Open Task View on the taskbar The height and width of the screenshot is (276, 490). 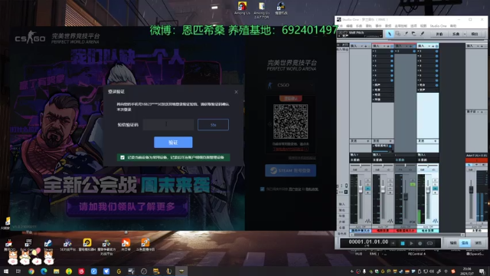coord(18,271)
